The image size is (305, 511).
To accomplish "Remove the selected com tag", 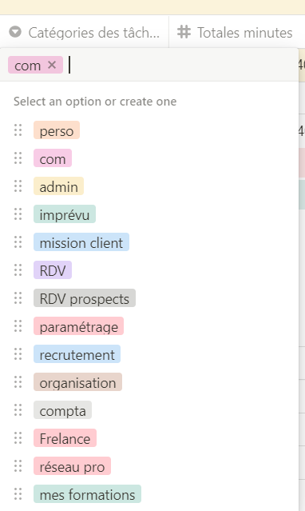I will coord(52,65).
